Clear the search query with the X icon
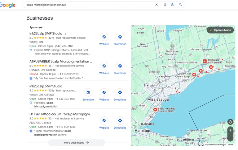 [x=156, y=5]
